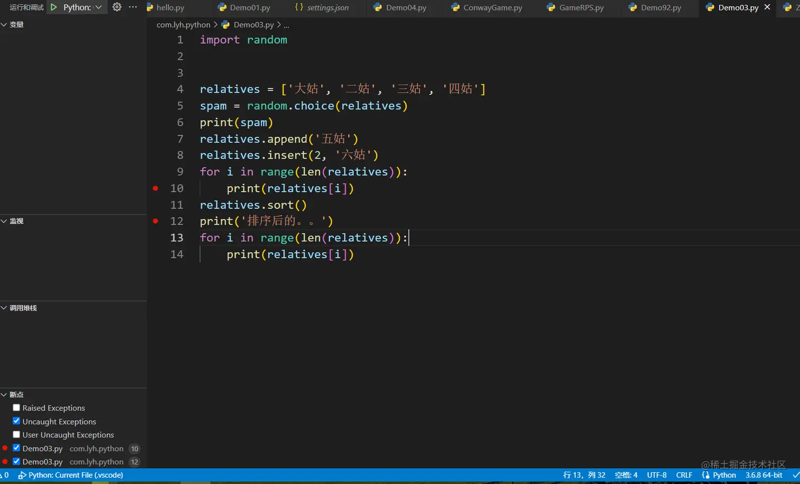
Task: Change line ending via CRLF in status bar
Action: pos(684,475)
